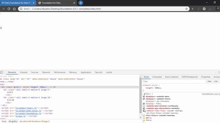This screenshot has height=123, width=220.
Task: Click the Filter styles input field
Action: tap(174, 81)
